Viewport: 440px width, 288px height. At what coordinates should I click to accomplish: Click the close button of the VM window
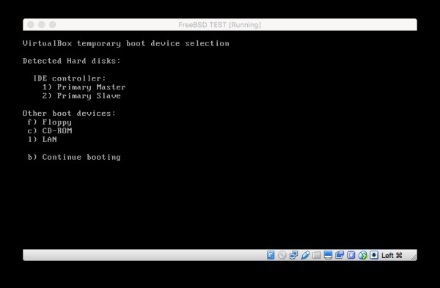(x=31, y=25)
